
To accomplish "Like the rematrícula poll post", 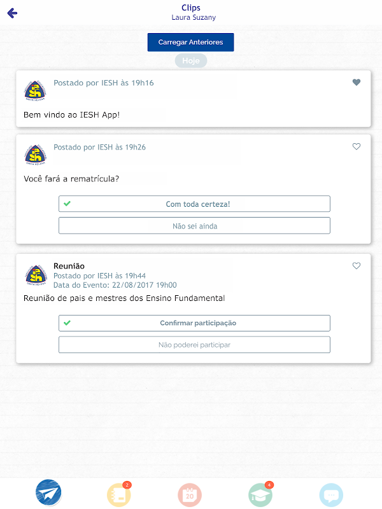I will click(x=357, y=146).
